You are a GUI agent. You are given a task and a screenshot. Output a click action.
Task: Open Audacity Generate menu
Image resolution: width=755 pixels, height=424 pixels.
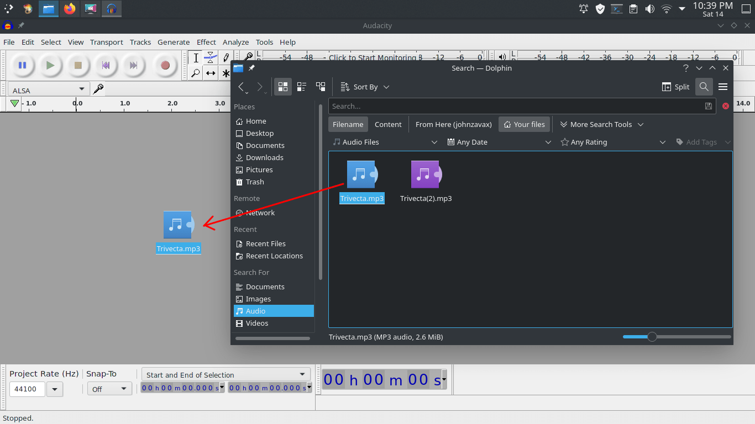pos(174,42)
